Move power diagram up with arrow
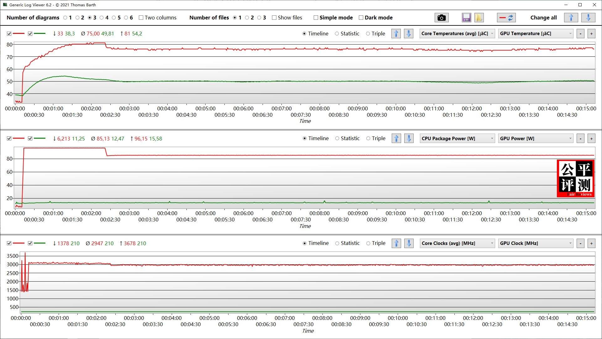The image size is (602, 339). [x=396, y=138]
